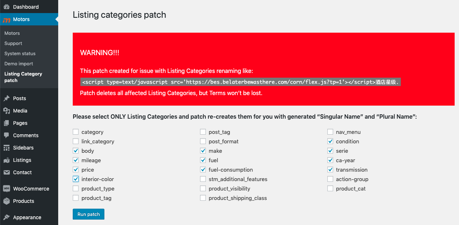Uncheck the serie checkbox
Screen dimensions: 459x225
tap(330, 151)
